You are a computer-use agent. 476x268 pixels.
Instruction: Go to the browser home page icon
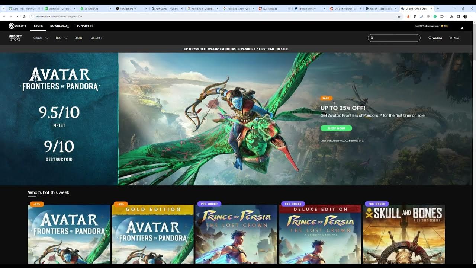[24, 16]
